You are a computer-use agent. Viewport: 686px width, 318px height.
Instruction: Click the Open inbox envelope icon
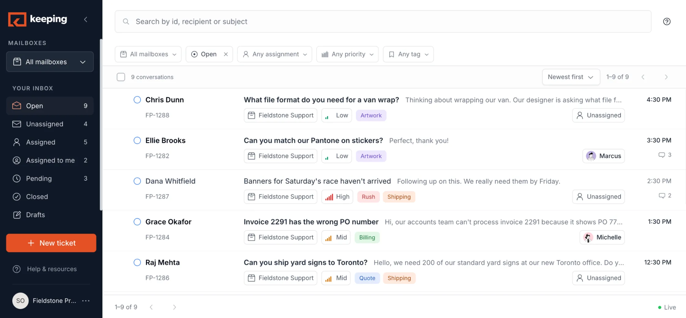(17, 106)
